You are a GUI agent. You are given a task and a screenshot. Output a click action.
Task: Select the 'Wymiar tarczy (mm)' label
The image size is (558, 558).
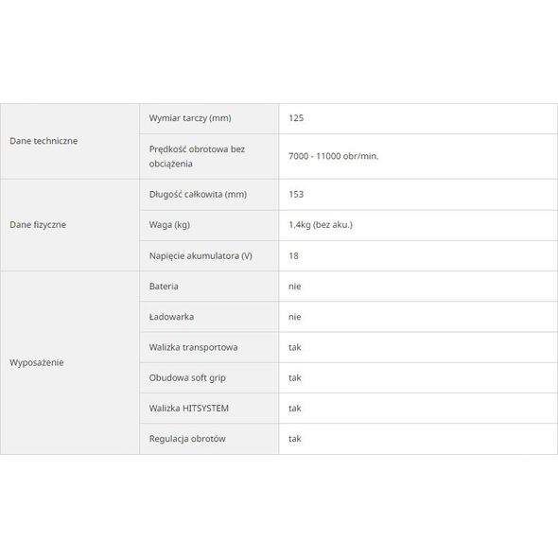click(x=190, y=118)
